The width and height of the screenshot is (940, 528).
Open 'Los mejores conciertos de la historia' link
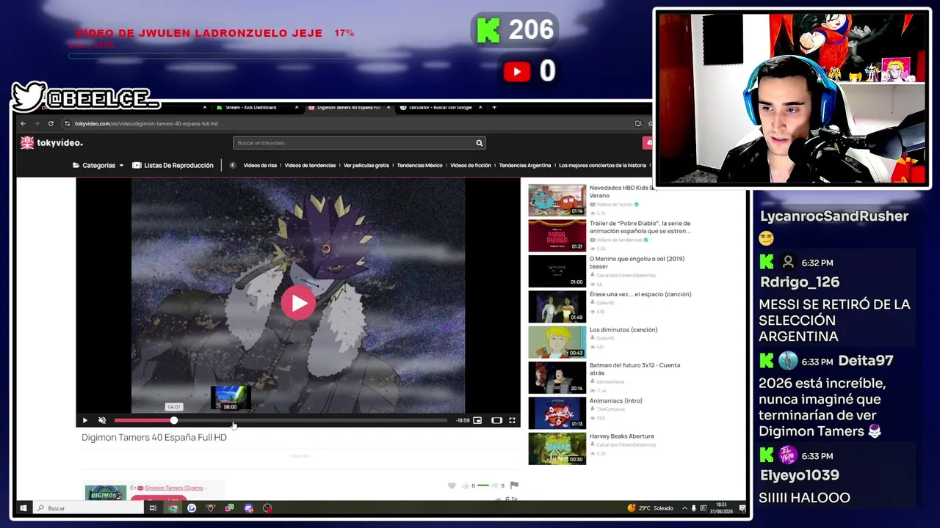(x=602, y=166)
